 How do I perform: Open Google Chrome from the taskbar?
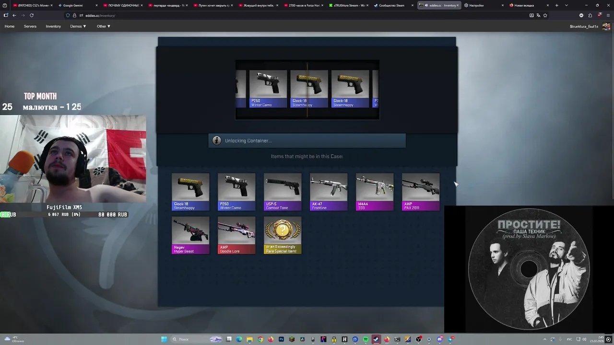point(260,339)
